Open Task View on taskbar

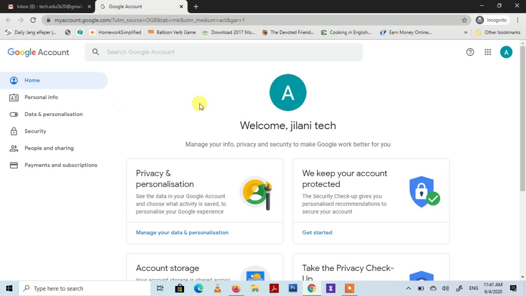[x=160, y=289]
